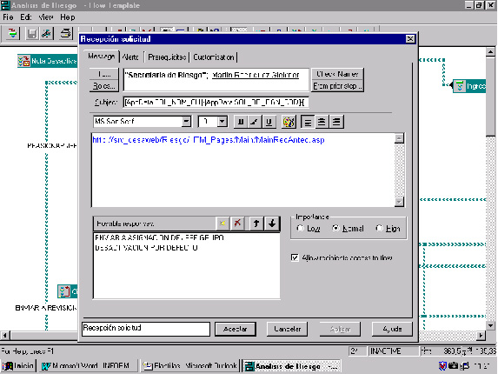Click the Subject input field
Image resolution: width=498 pixels, height=374 pixels.
pyautogui.click(x=216, y=103)
